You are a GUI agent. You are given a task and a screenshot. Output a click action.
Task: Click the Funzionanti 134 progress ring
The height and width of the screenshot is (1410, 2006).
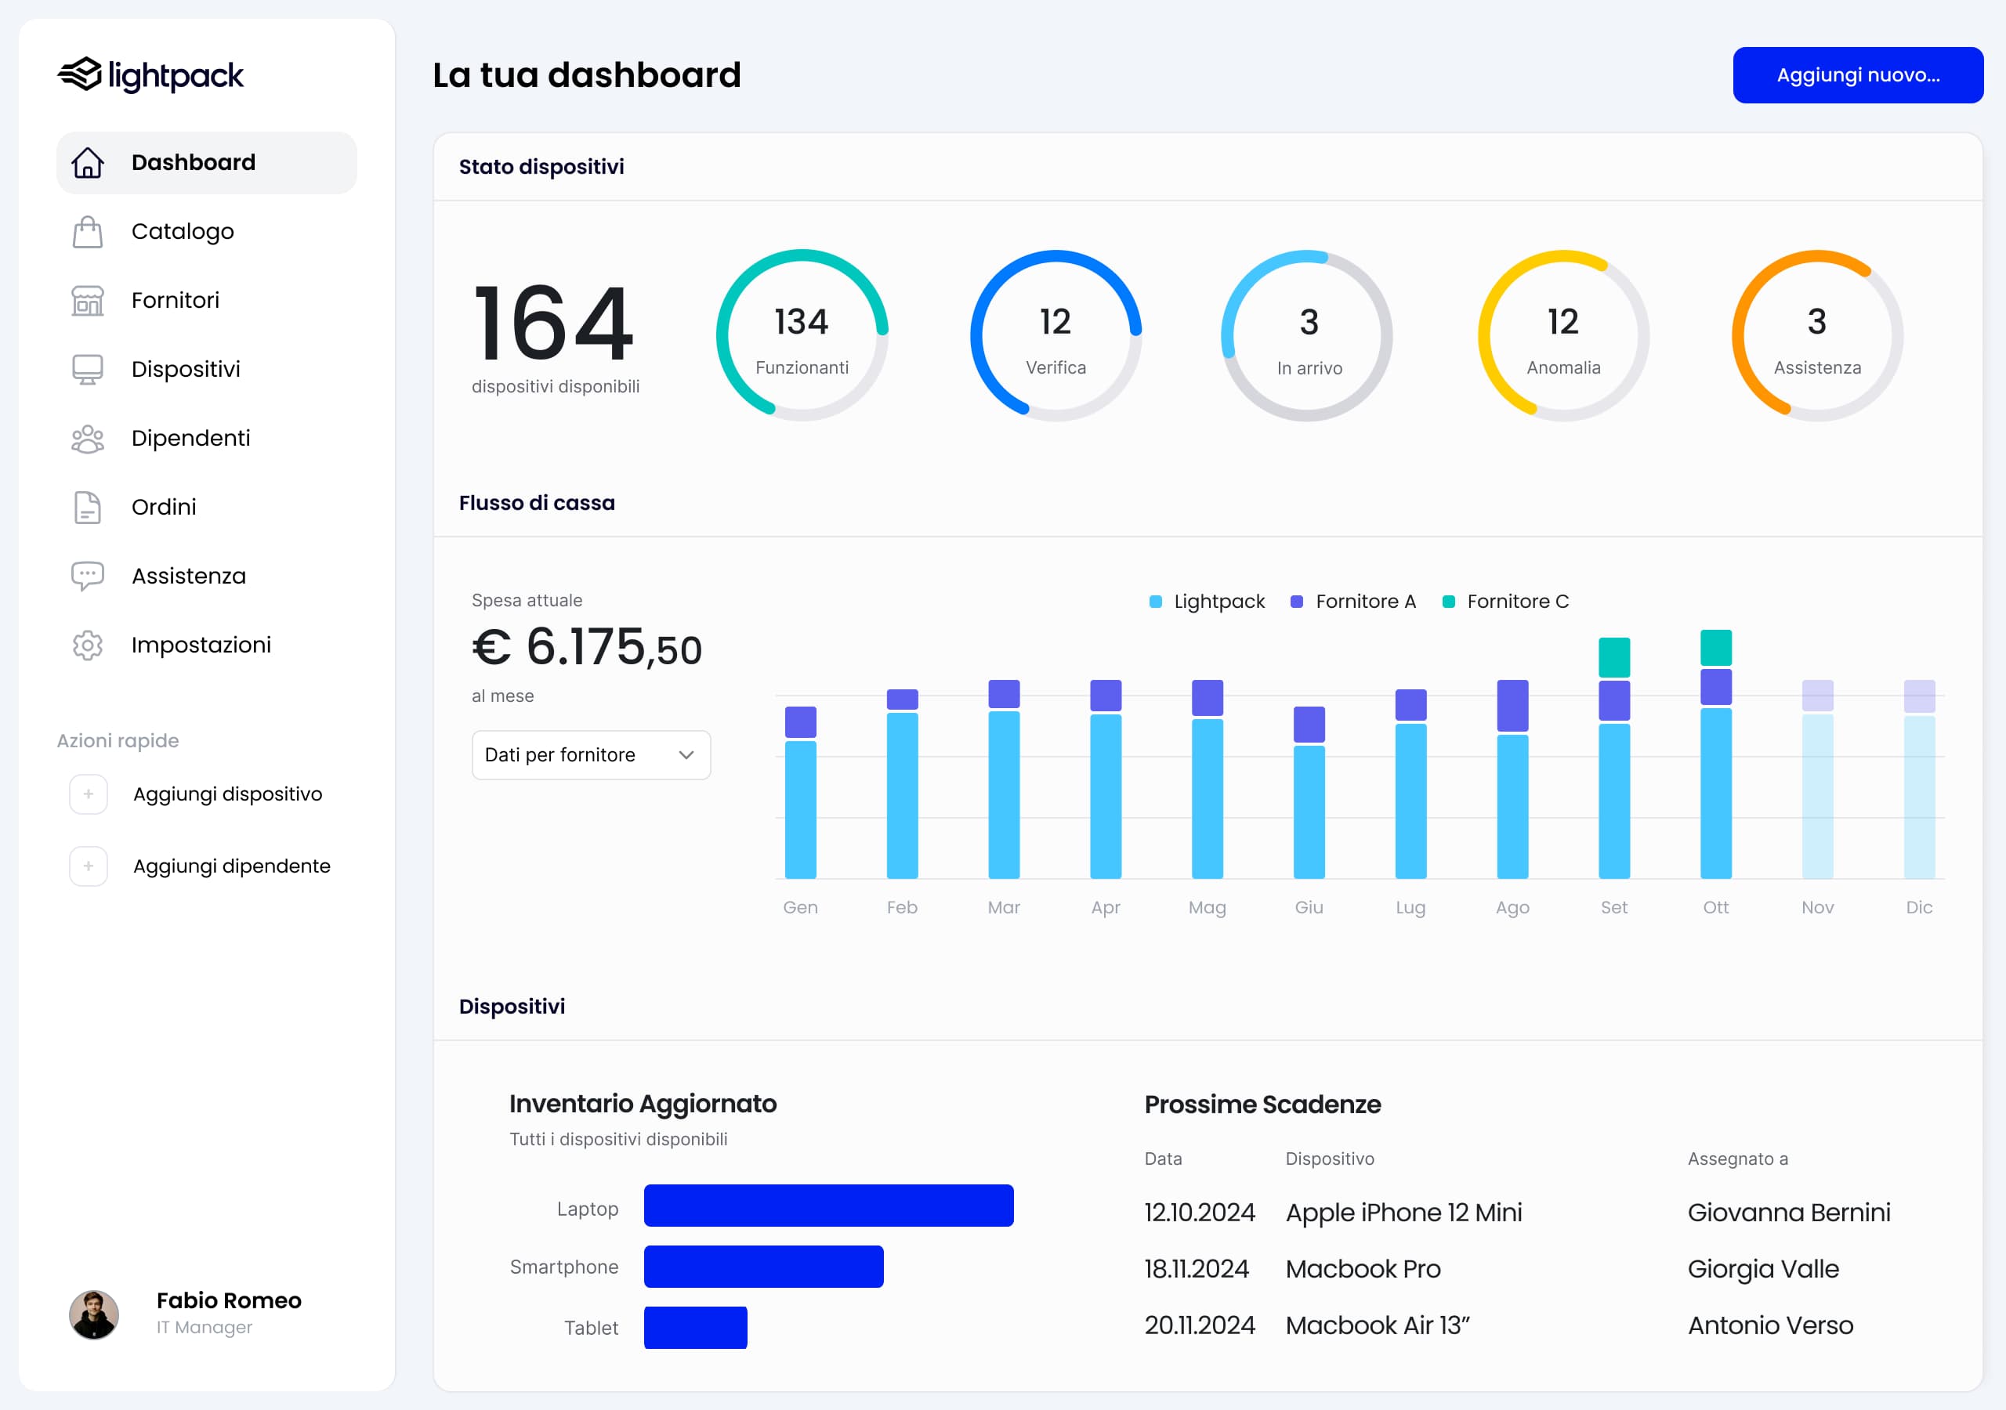click(802, 335)
